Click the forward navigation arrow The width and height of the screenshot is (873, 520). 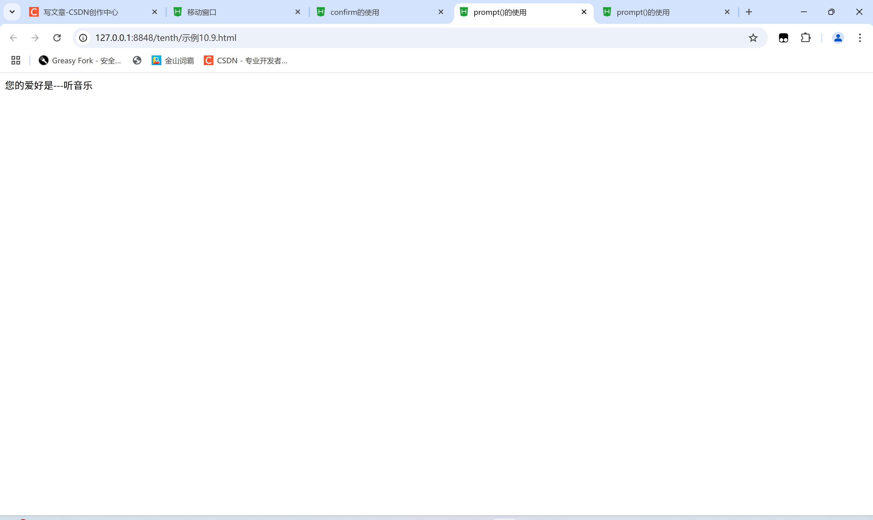[x=35, y=38]
